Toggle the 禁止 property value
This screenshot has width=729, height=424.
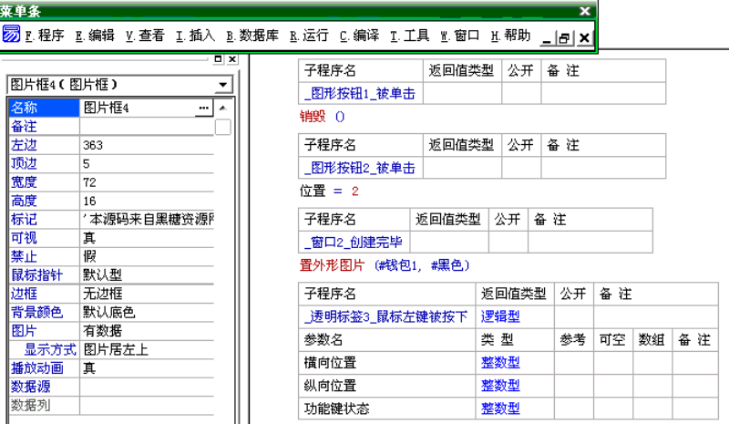click(x=146, y=256)
